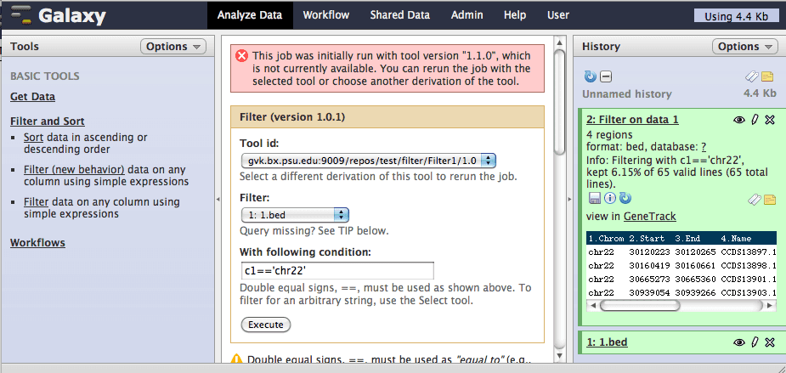Open the Tools Options menu

click(x=172, y=47)
